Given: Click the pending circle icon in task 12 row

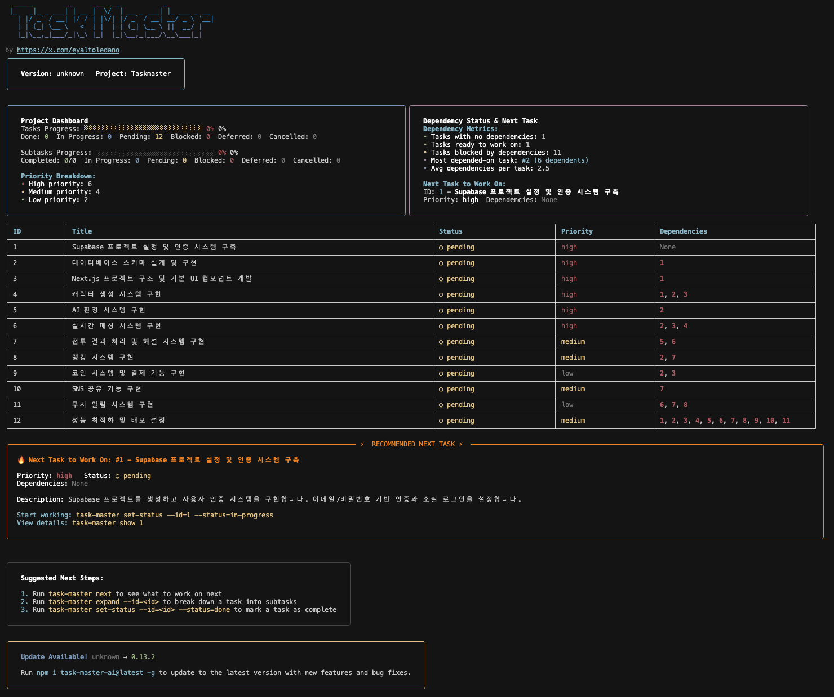Looking at the screenshot, I should (441, 421).
